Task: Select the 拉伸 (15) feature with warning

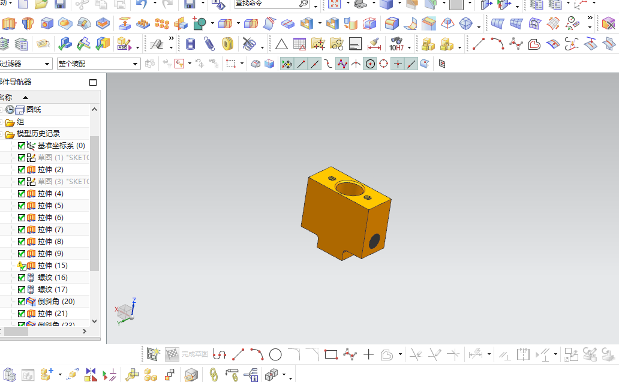Action: [53, 266]
